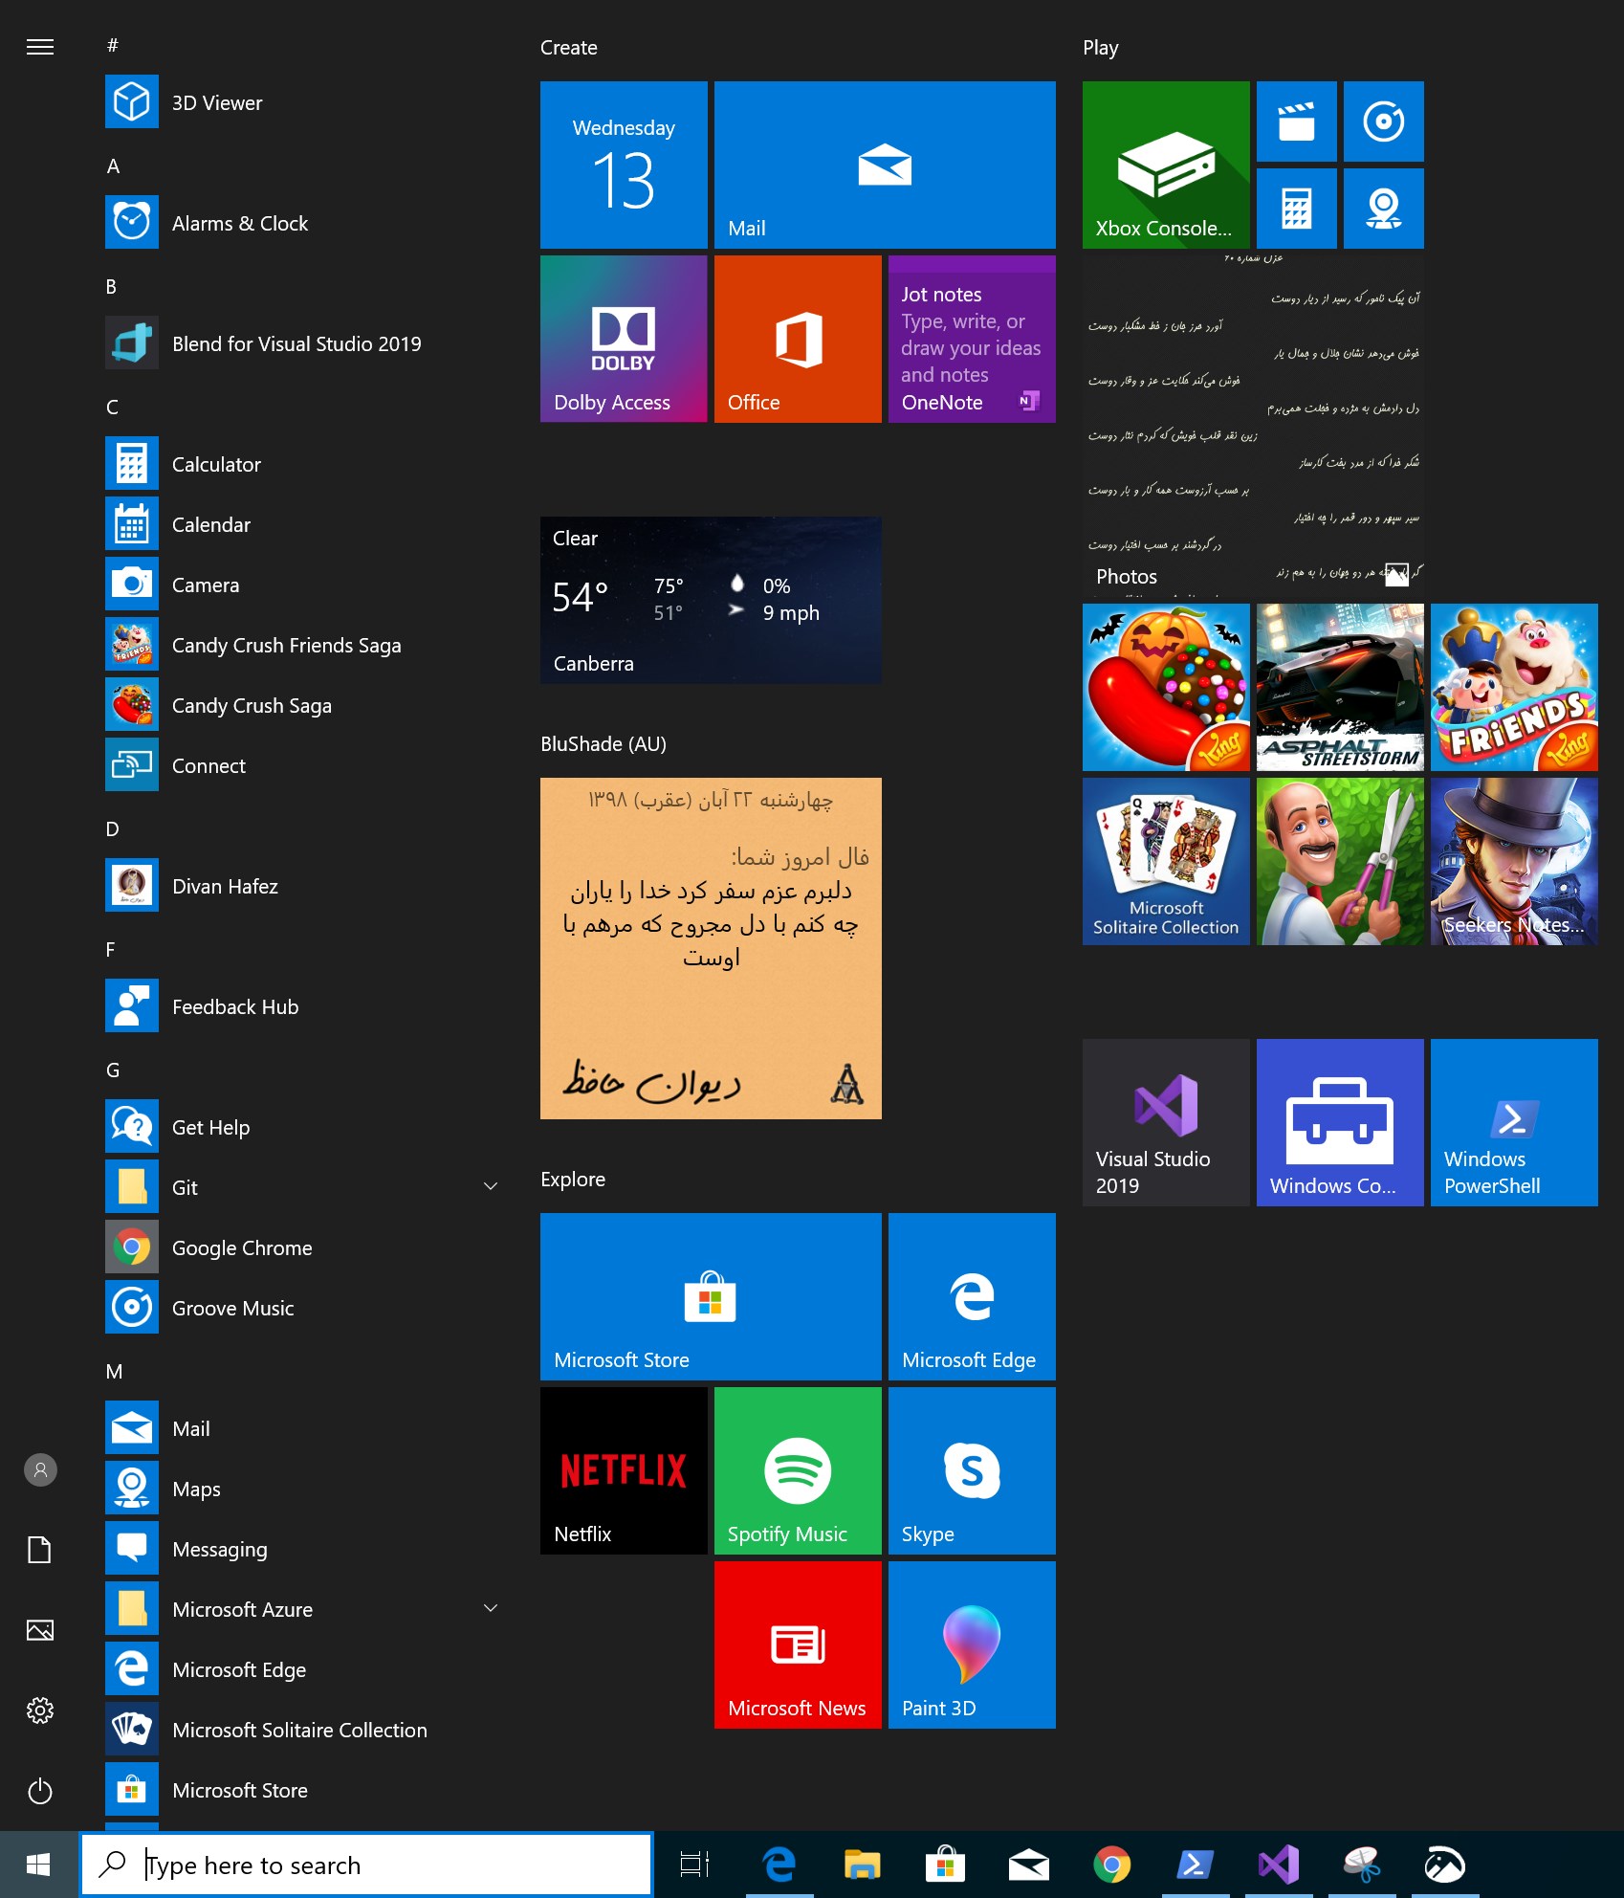Open the Asphalt Streetstorm game tile
The image size is (1624, 1898).
(1340, 687)
